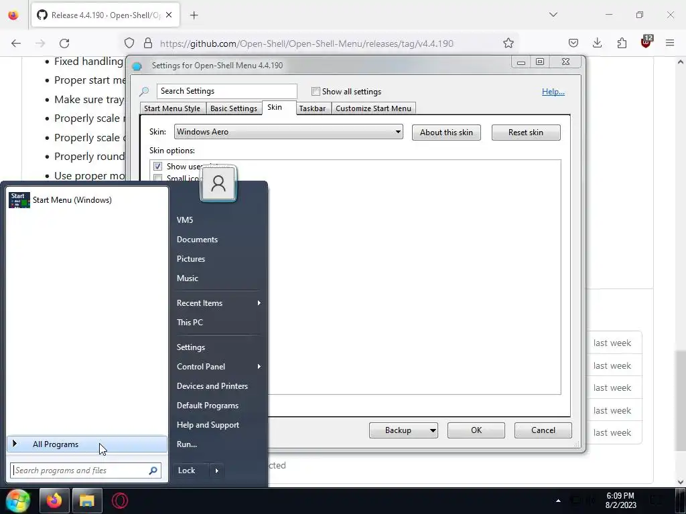Open Customize Start Menu tab
Screen dimensions: 686x514
point(373,108)
